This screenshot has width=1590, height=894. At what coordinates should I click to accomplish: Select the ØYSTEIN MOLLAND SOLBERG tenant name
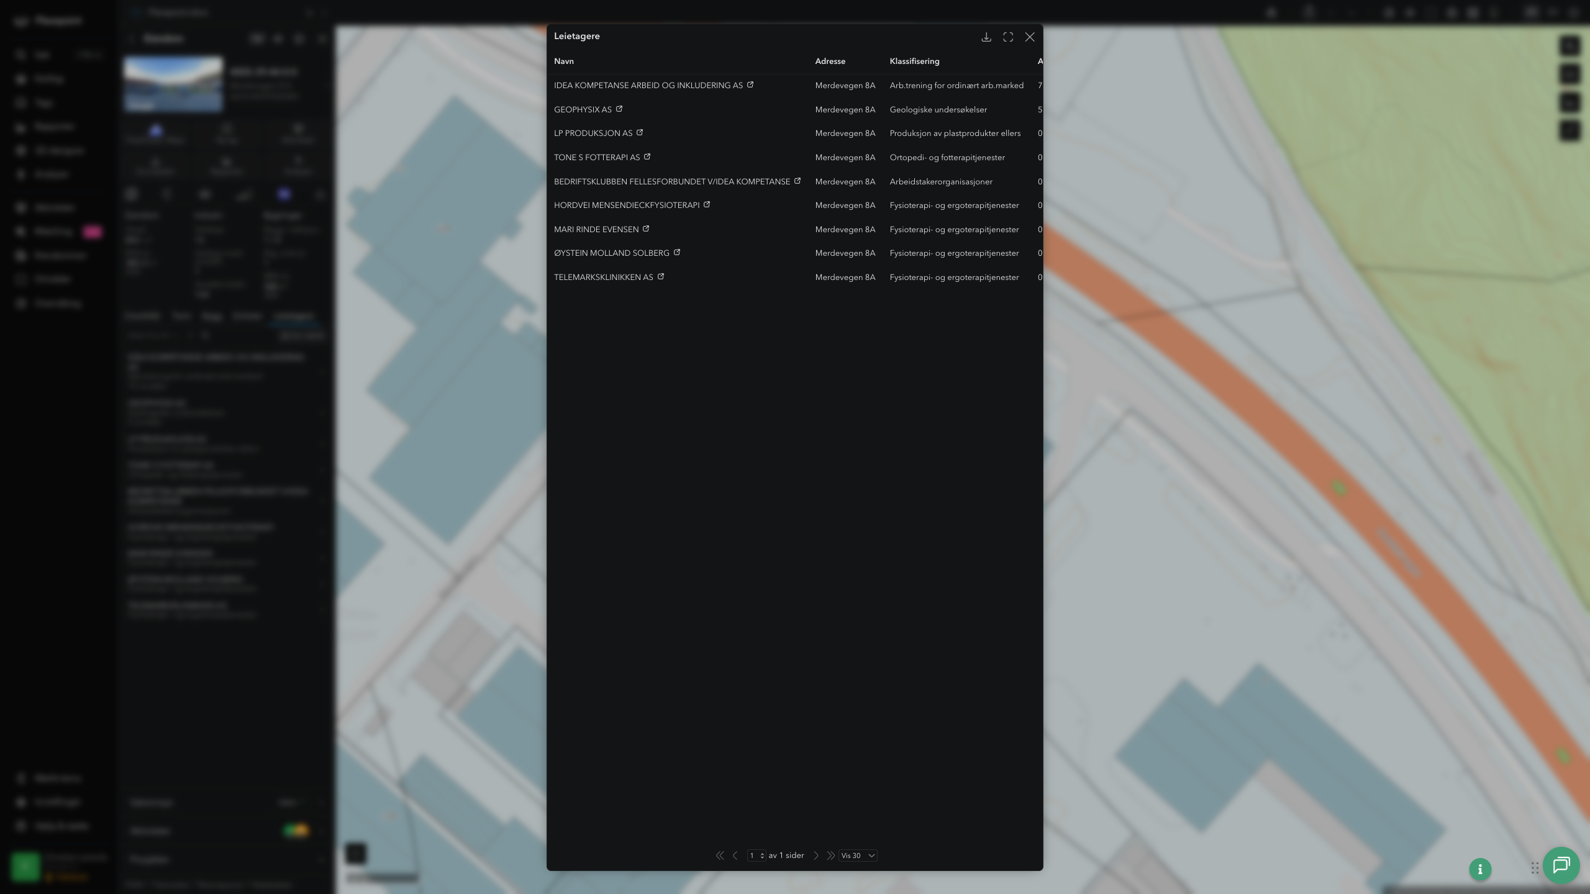[612, 253]
